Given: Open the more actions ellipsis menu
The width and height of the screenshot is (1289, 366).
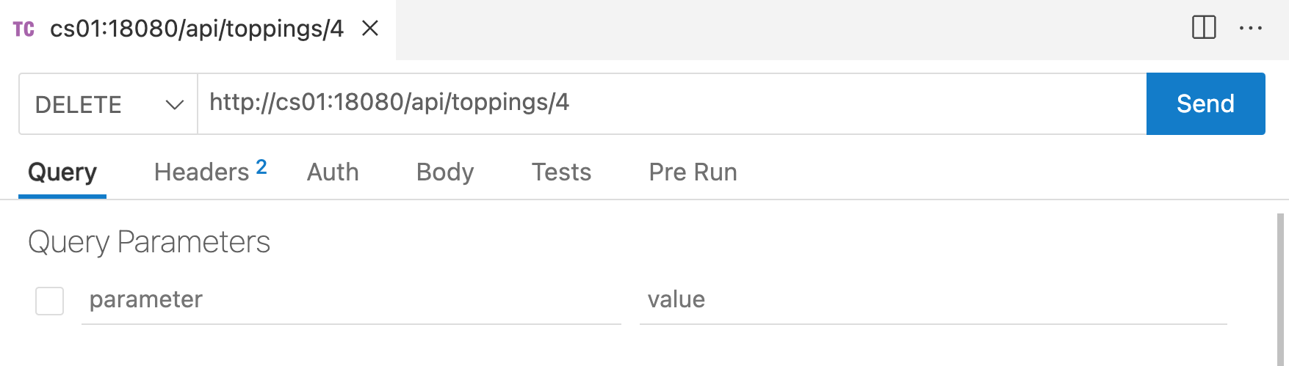Looking at the screenshot, I should pyautogui.click(x=1250, y=29).
